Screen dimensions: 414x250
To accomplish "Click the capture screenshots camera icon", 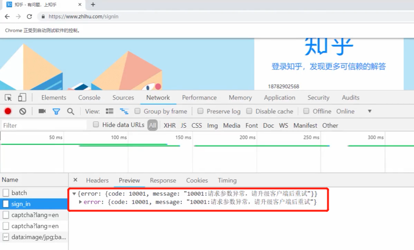I will click(42, 112).
